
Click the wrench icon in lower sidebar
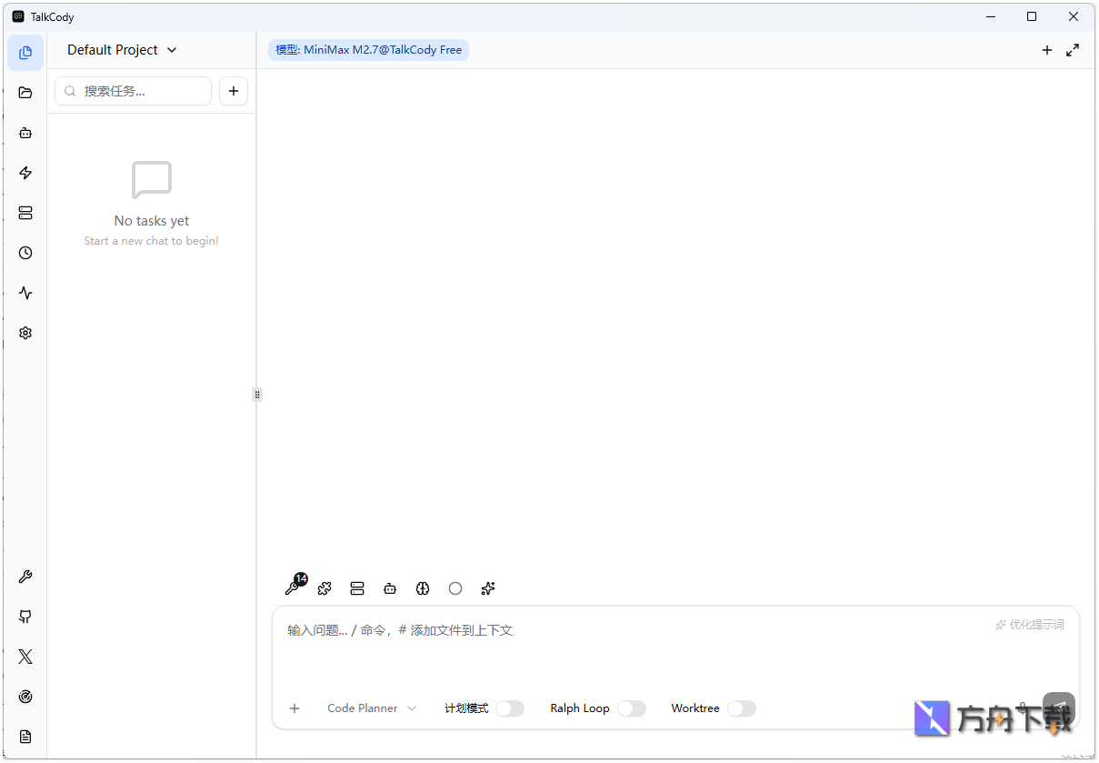(x=25, y=577)
